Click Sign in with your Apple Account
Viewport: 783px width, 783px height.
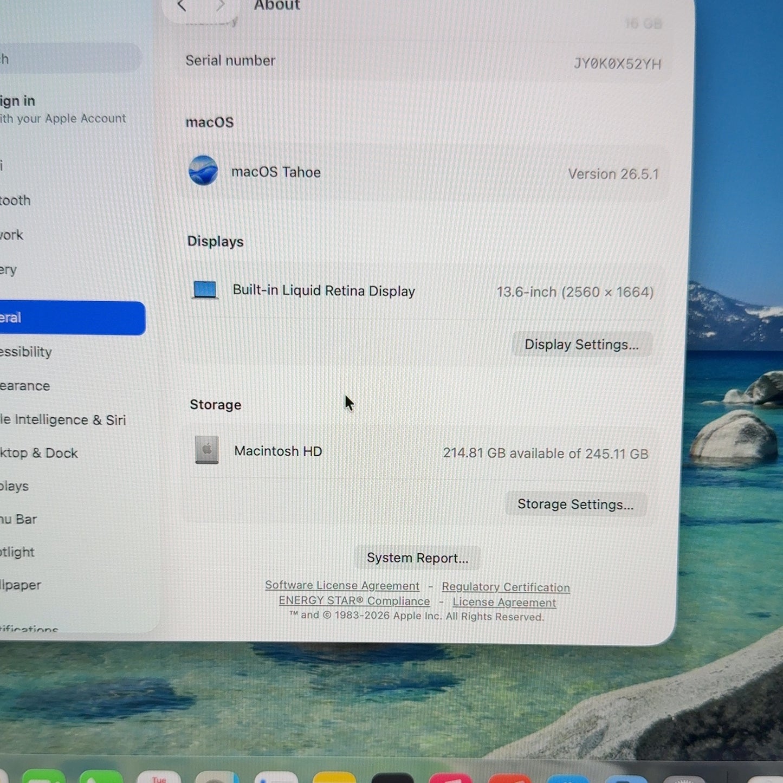click(63, 109)
